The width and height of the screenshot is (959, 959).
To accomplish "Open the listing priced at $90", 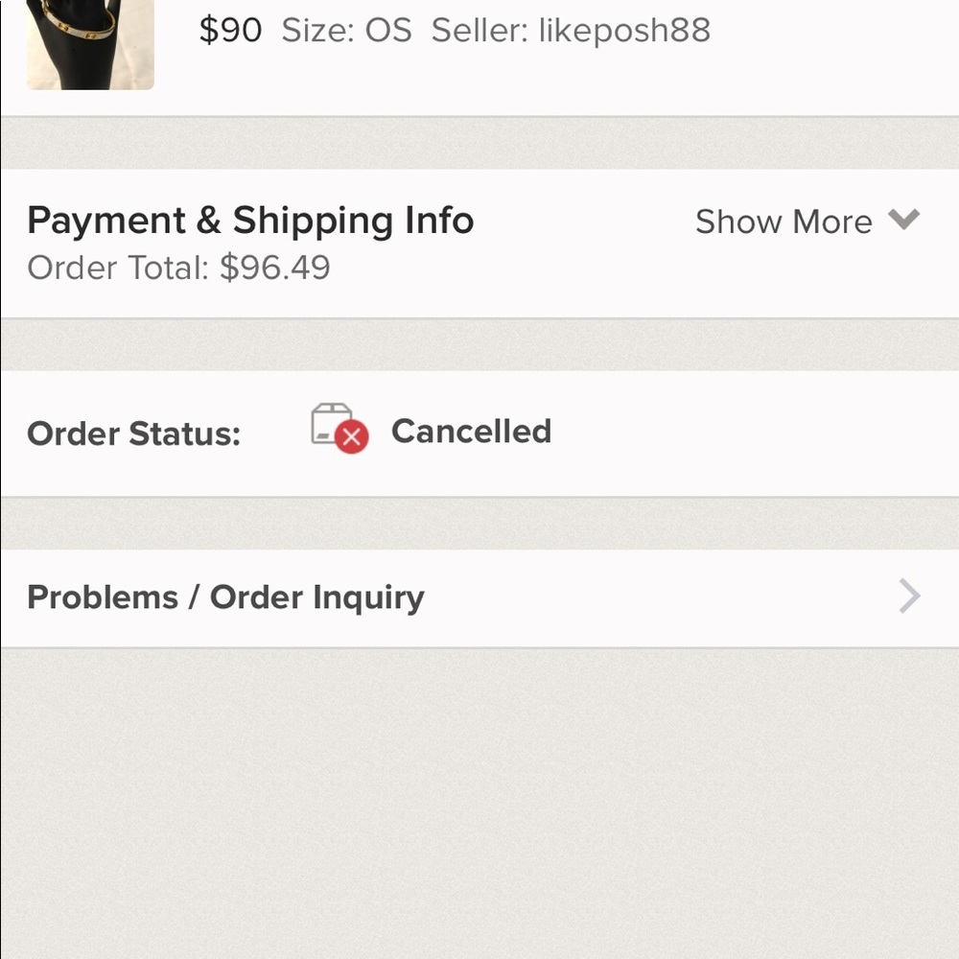I will point(230,30).
